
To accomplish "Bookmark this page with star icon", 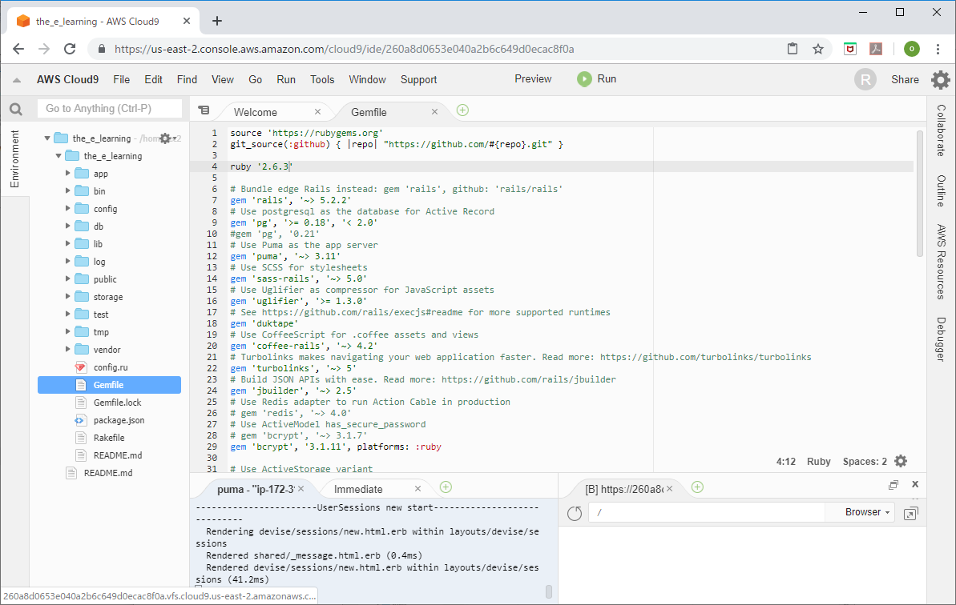I will point(818,49).
